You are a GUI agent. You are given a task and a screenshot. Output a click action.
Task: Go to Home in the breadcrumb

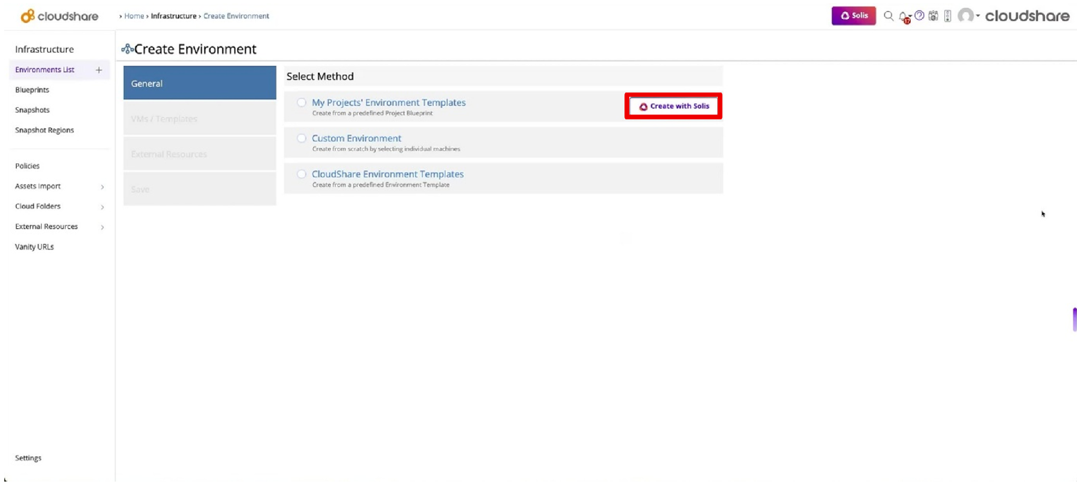[134, 16]
